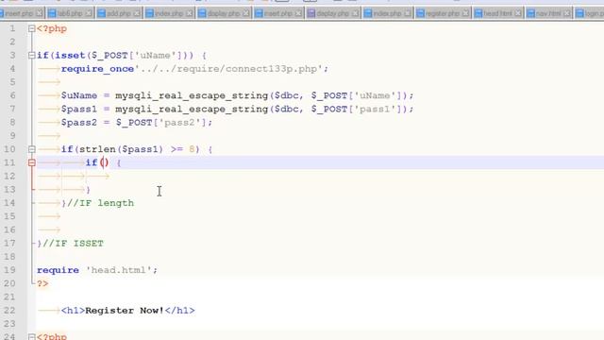604x340 pixels.
Task: Place cursor on require_once line
Action: tap(194, 69)
